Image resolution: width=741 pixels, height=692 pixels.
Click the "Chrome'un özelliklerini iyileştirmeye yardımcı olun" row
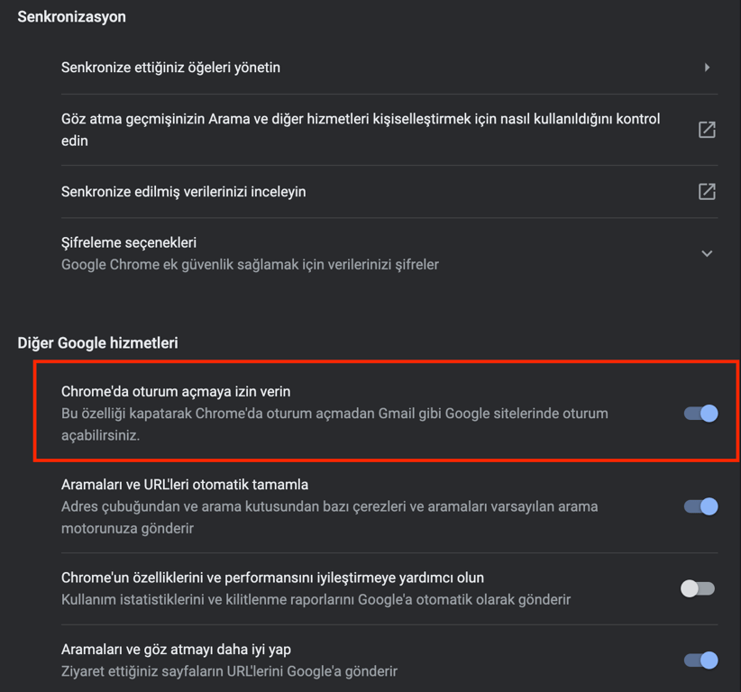click(x=361, y=584)
